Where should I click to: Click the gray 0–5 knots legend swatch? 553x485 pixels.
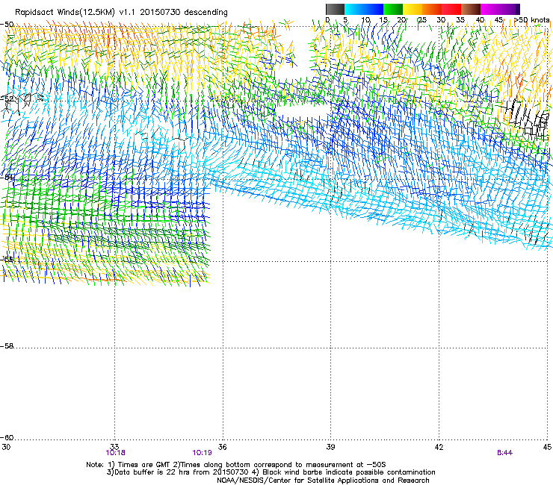coord(335,9)
